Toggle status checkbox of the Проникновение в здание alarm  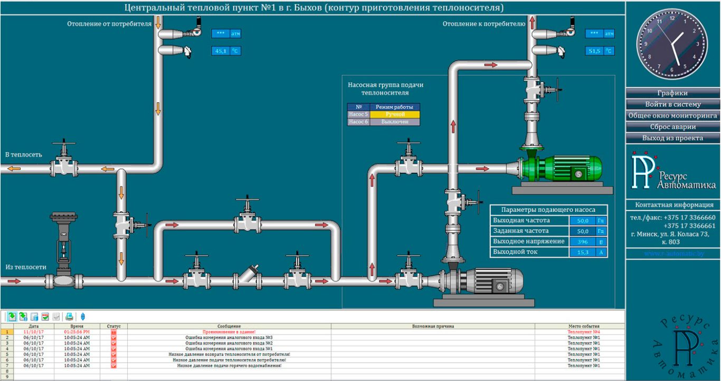[113, 332]
